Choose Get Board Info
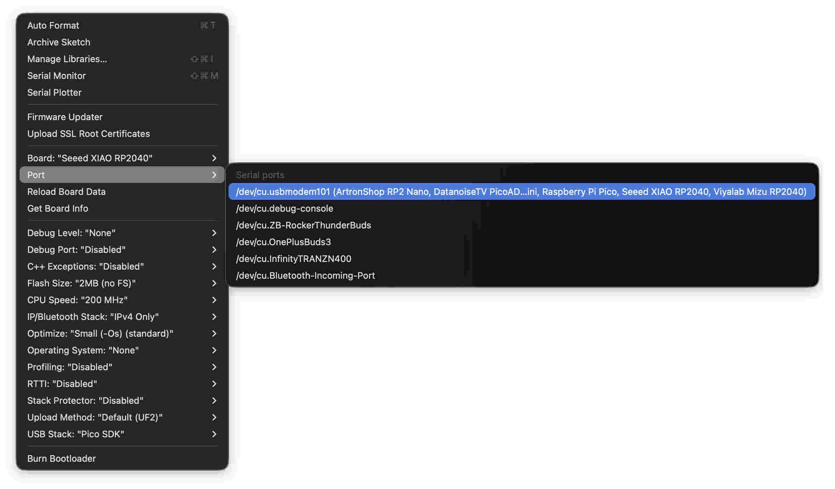The width and height of the screenshot is (835, 489). click(58, 209)
